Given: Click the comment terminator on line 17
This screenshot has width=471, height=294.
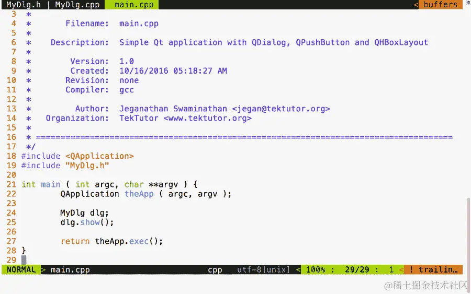Looking at the screenshot, I should [x=31, y=147].
